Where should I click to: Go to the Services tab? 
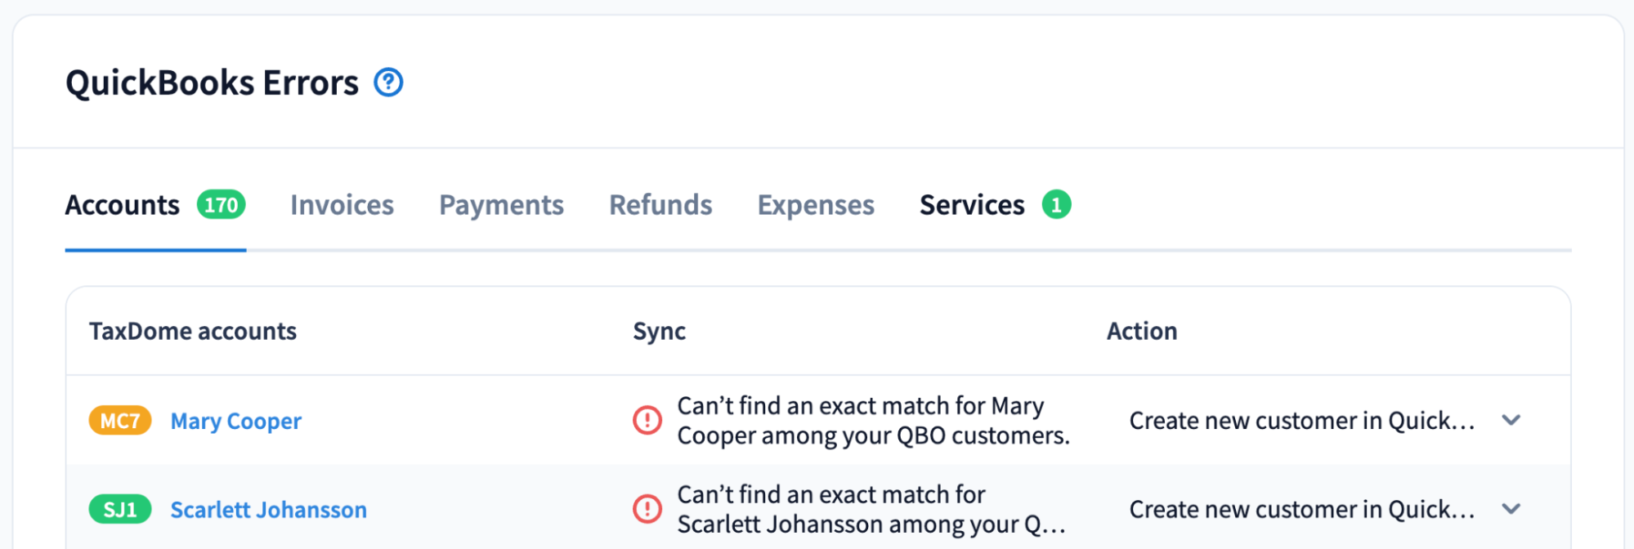click(971, 205)
